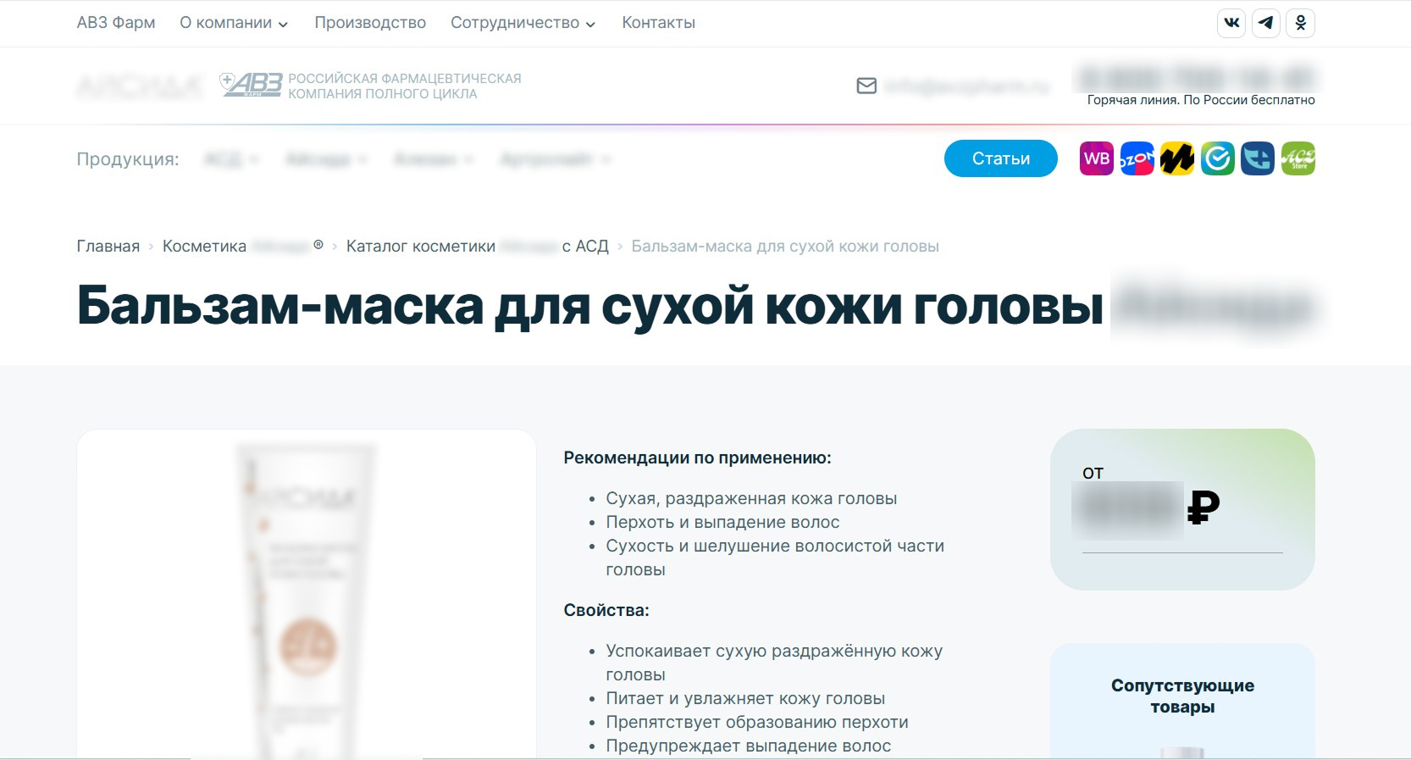This screenshot has height=760, width=1411.
Task: Click the Сопутствующие товары heading
Action: 1182,696
